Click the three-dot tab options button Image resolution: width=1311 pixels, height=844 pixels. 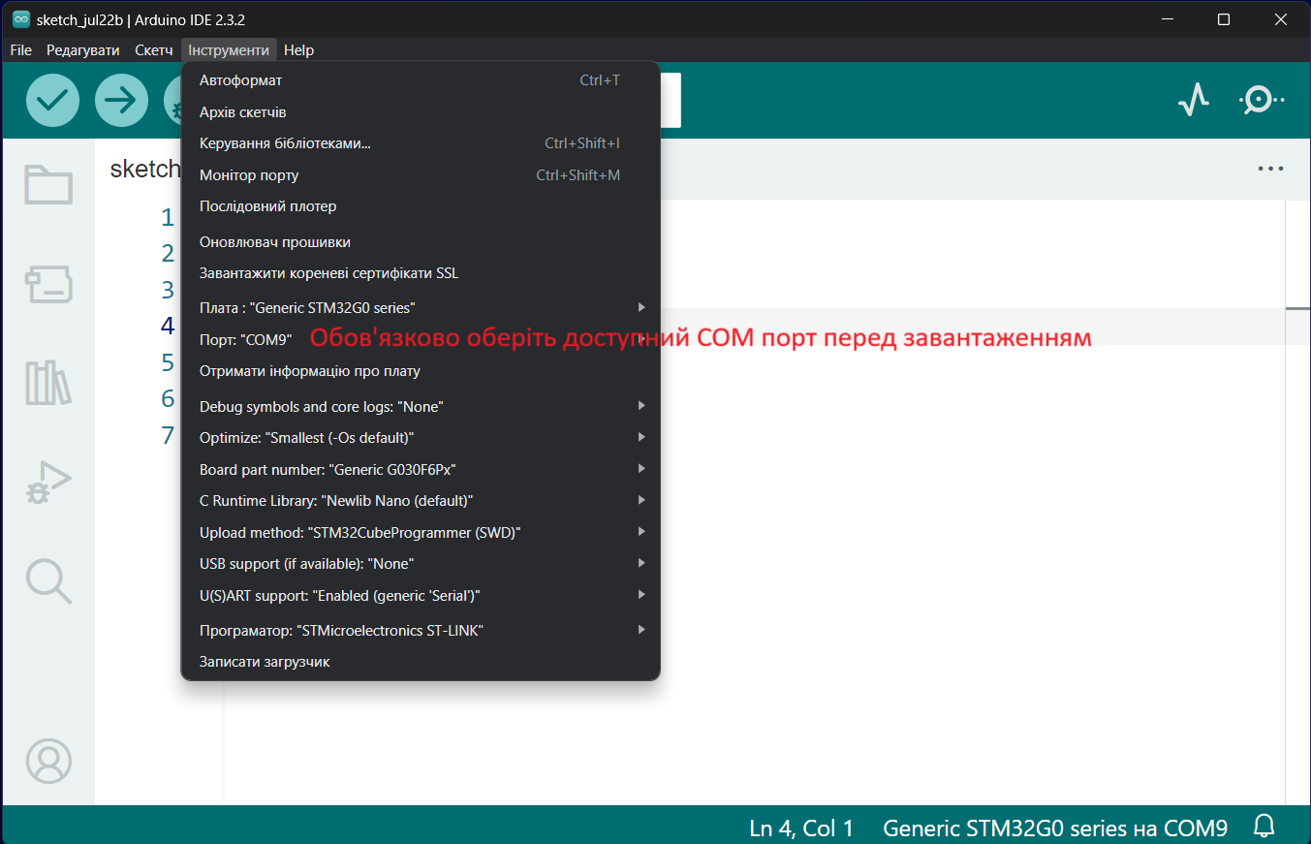pos(1269,169)
